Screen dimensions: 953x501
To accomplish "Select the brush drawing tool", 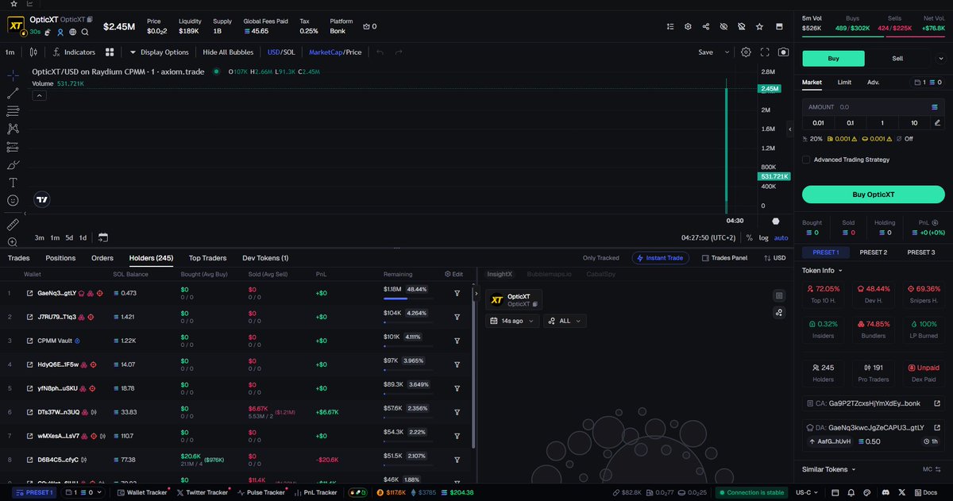I will (13, 164).
